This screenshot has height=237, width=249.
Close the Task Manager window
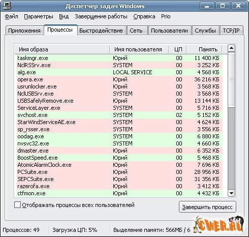click(238, 6)
